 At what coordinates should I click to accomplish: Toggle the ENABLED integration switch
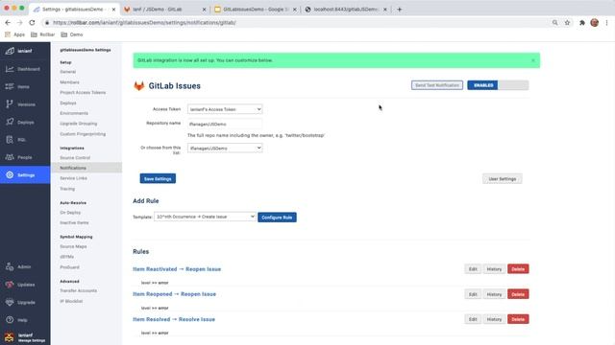(x=498, y=85)
